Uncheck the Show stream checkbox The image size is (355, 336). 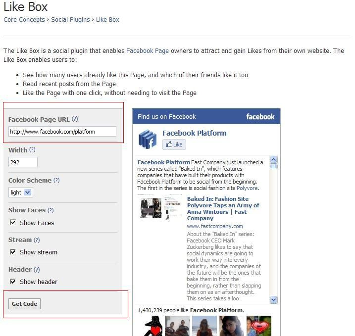[13, 252]
